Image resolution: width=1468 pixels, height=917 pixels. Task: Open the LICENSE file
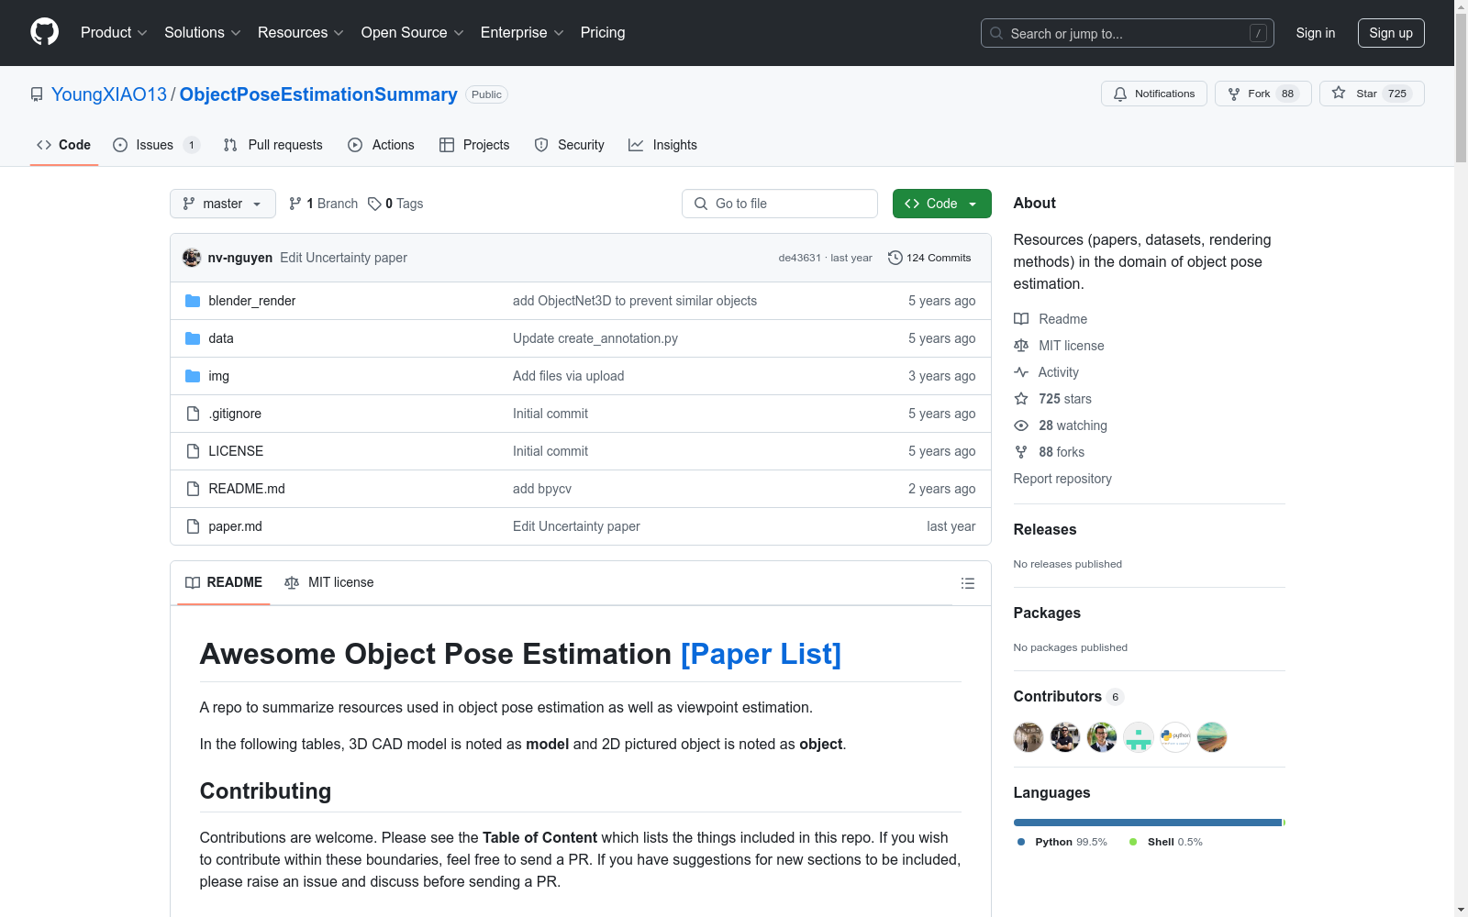point(236,451)
